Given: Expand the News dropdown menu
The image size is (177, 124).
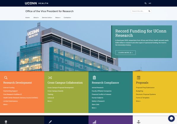Looking at the screenshot, I should click(58, 18).
